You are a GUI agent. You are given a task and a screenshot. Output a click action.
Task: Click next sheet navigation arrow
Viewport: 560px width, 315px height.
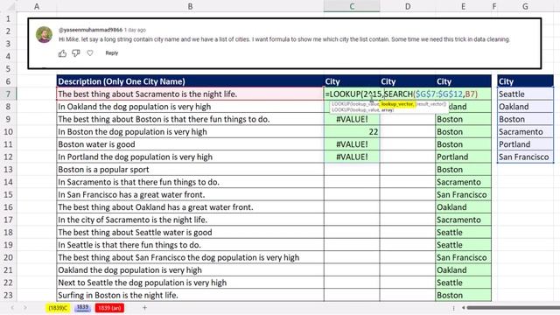25,307
